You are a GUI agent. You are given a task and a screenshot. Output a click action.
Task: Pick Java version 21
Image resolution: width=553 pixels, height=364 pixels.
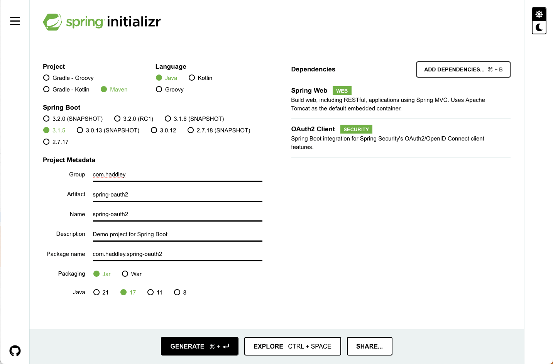tap(96, 293)
